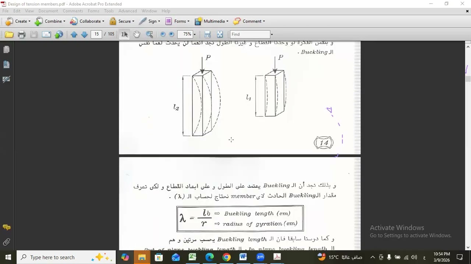Screen dimensions: 471x264
Task: Open the Signatures panel in sidebar
Action: click(6, 80)
